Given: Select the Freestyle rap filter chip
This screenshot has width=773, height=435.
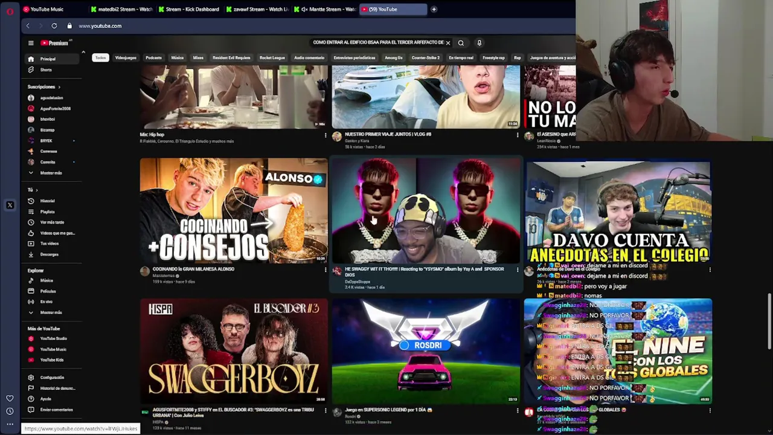Looking at the screenshot, I should point(493,58).
